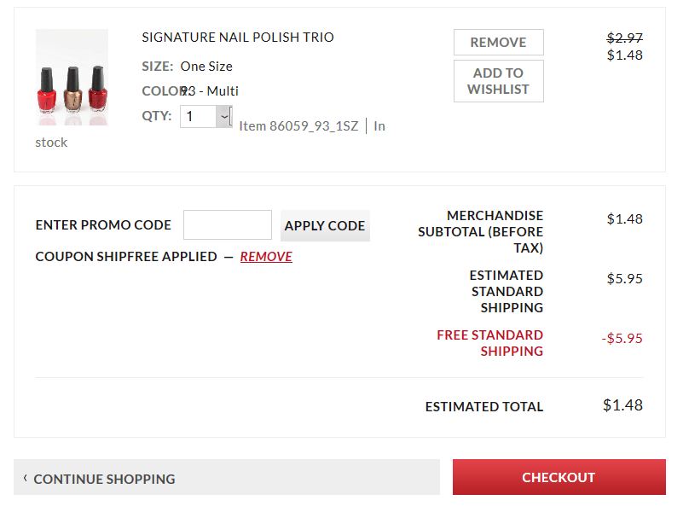This screenshot has height=512, width=689.
Task: Remove the applied SHIPFREE coupon
Action: (266, 257)
